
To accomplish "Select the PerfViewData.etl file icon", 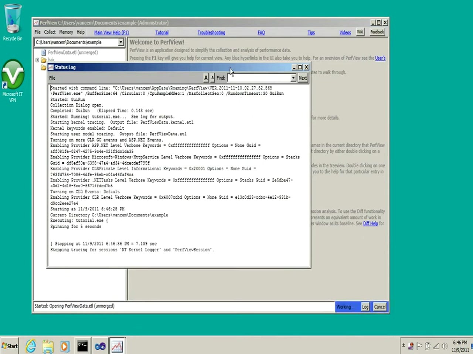I will 44,52.
